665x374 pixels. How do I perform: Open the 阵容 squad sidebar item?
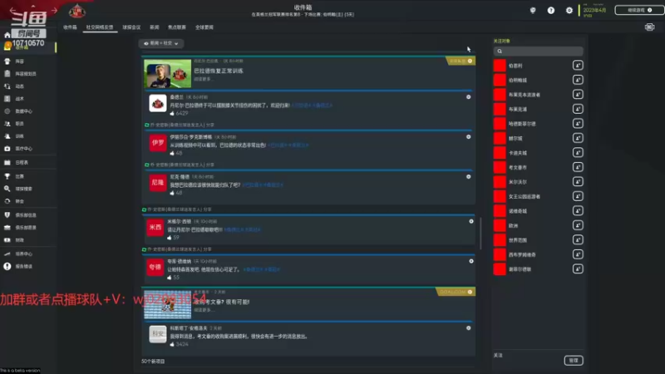19,62
